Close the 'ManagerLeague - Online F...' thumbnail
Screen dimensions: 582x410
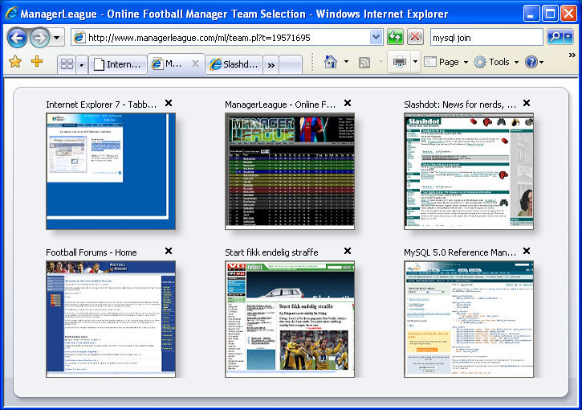tap(348, 103)
